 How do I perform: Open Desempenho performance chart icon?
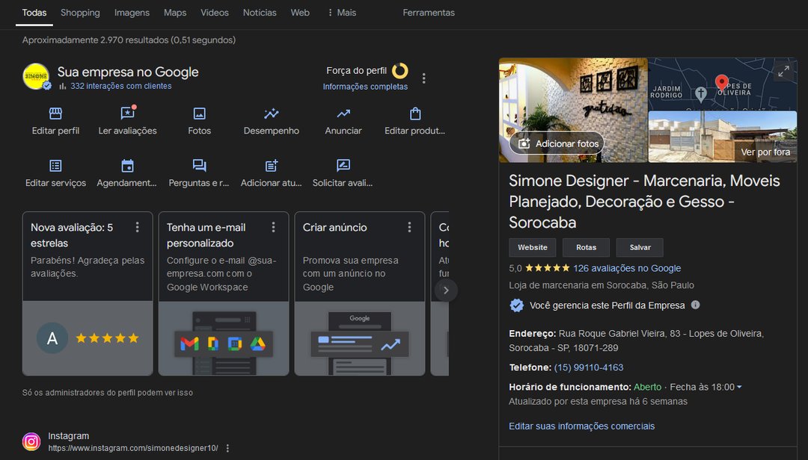click(271, 114)
